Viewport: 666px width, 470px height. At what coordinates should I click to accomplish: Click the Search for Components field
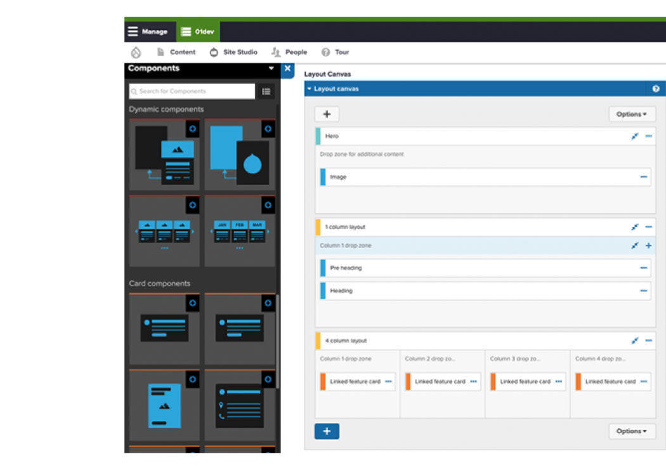(x=190, y=91)
